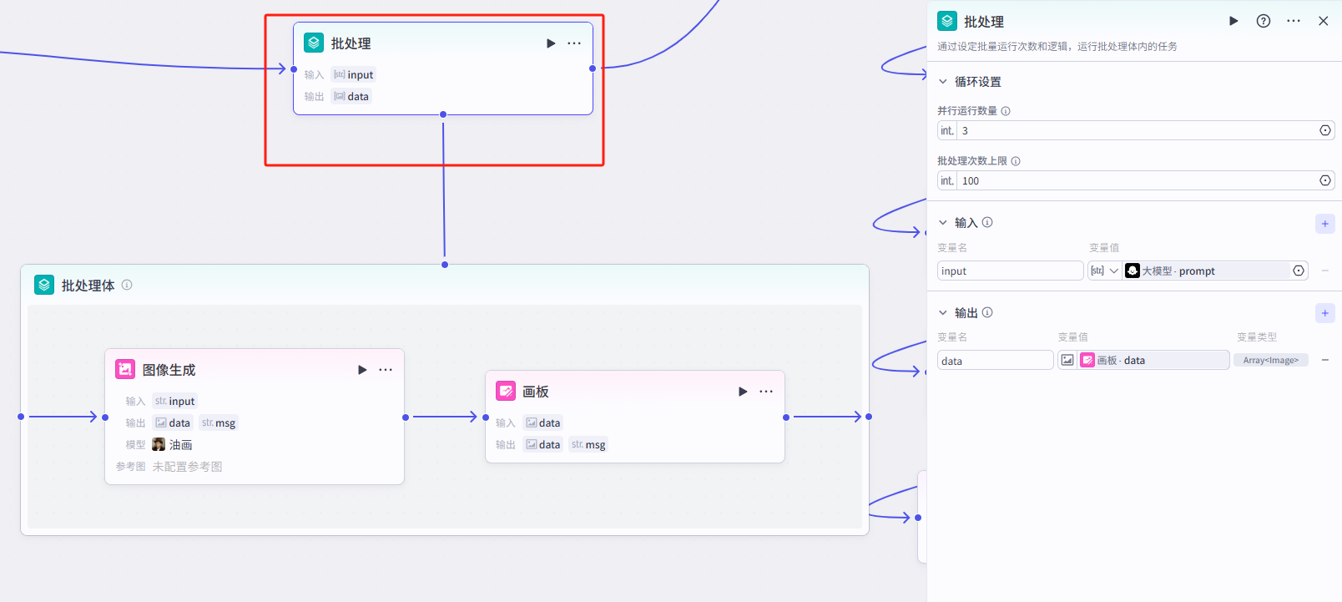The image size is (1342, 602).
Task: Collapse the 输入 section
Action: point(943,223)
